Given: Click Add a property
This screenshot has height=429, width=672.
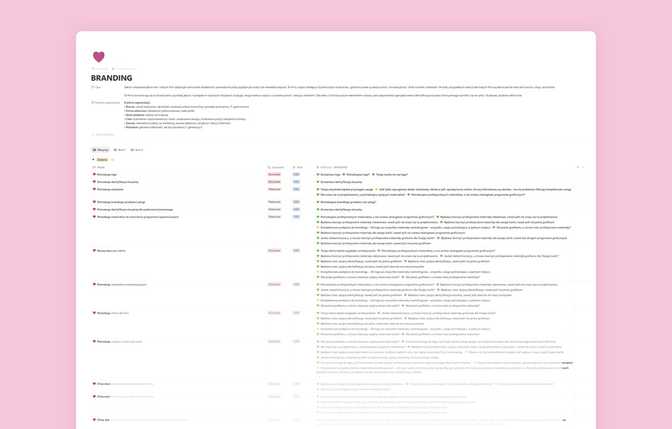Looking at the screenshot, I should [x=103, y=134].
